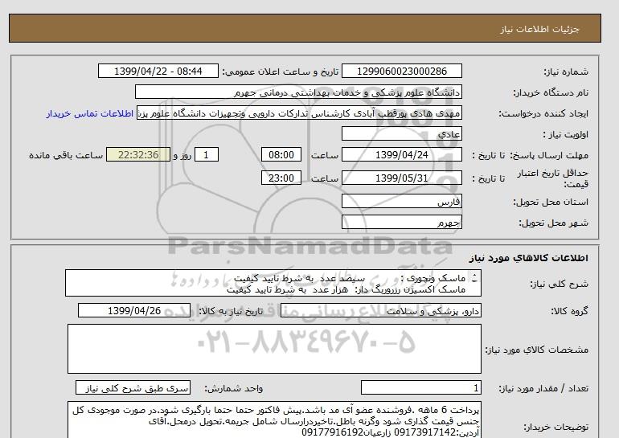This screenshot has width=619, height=438.
Task: Click the goods group field دارو، پزشکی و سلامت
Action: coord(380,310)
